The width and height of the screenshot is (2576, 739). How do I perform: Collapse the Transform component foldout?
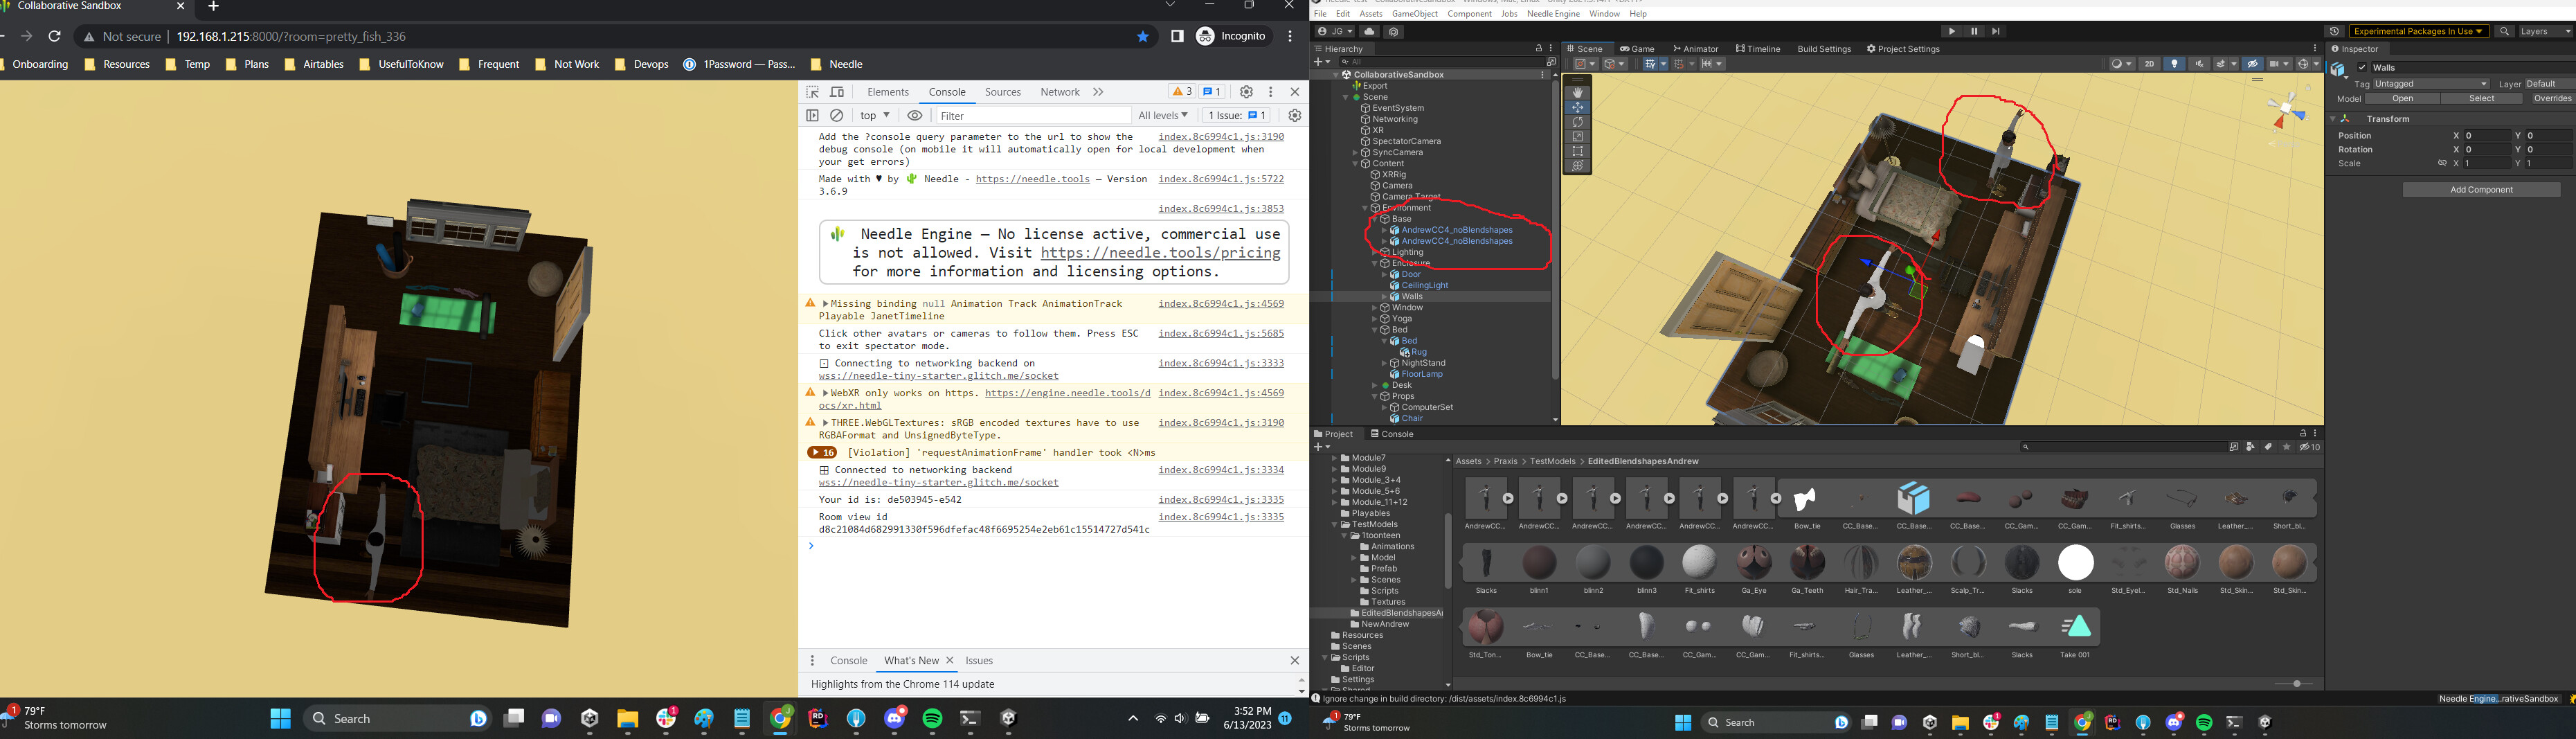click(2333, 119)
